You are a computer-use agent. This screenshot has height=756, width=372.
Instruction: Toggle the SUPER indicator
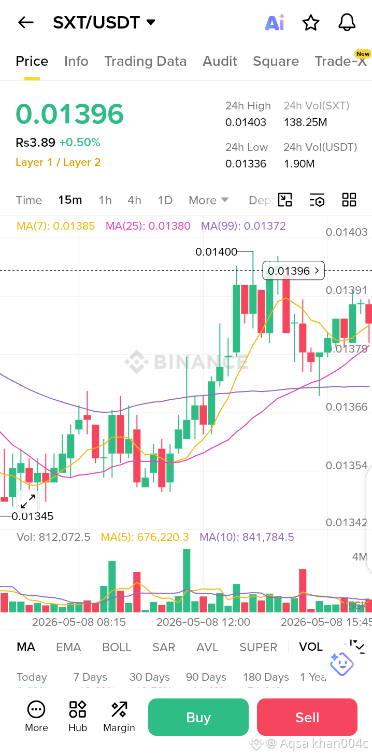click(x=258, y=647)
